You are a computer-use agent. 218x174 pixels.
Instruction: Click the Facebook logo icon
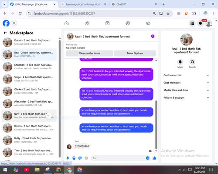pyautogui.click(x=6, y=23)
